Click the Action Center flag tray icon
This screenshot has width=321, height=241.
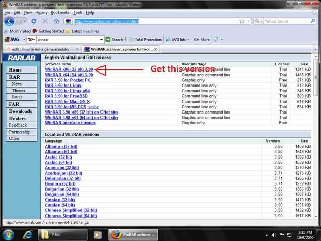(282, 235)
